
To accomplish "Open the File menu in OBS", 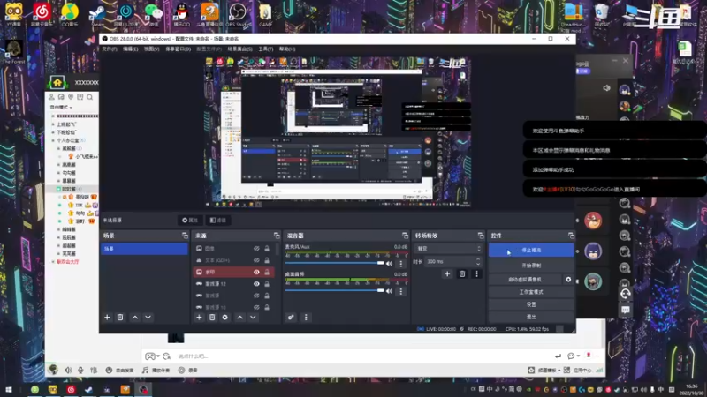I will [109, 49].
